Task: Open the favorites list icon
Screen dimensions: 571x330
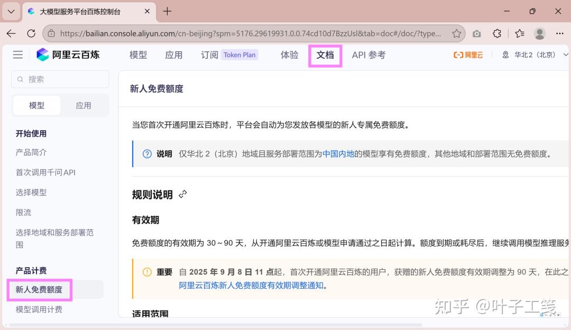Action: point(520,33)
